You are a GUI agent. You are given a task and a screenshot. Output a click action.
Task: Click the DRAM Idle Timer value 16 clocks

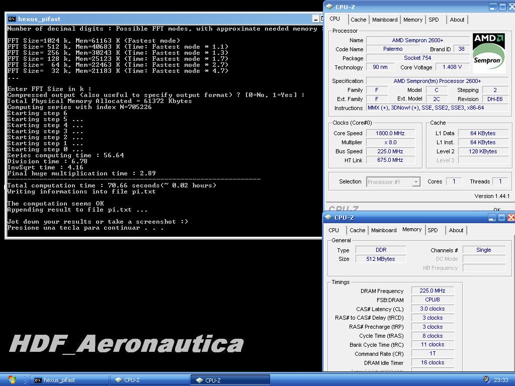pyautogui.click(x=433, y=363)
